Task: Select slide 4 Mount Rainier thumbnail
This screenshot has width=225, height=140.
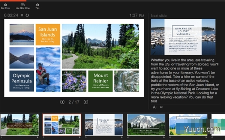Action: point(146,125)
